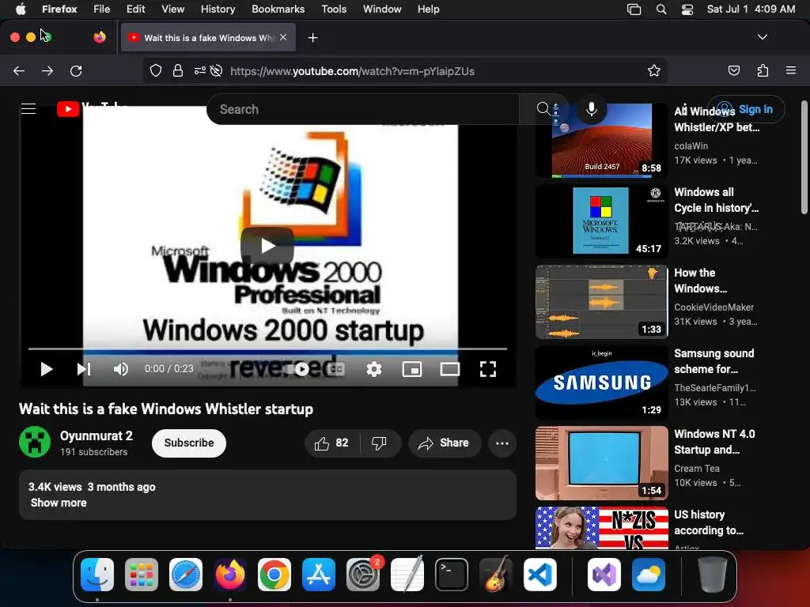The image size is (810, 607).
Task: Open Spotlight search in menu bar
Action: [x=661, y=9]
